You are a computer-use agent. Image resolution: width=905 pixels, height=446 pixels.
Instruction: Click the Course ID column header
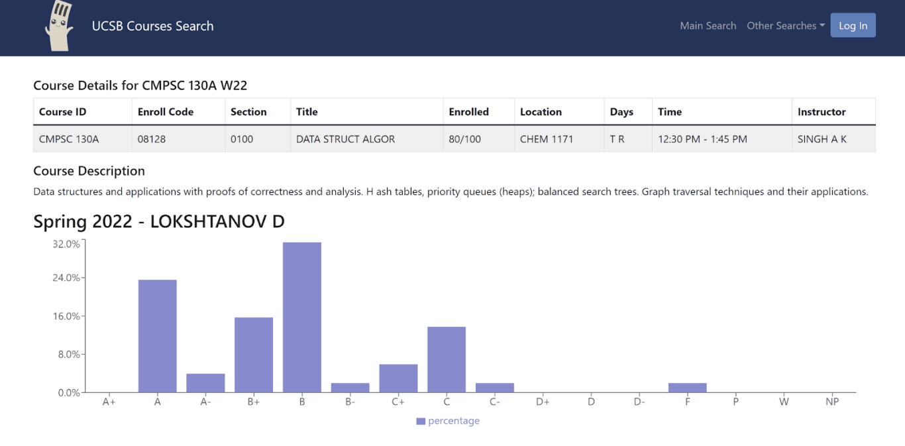(x=62, y=111)
